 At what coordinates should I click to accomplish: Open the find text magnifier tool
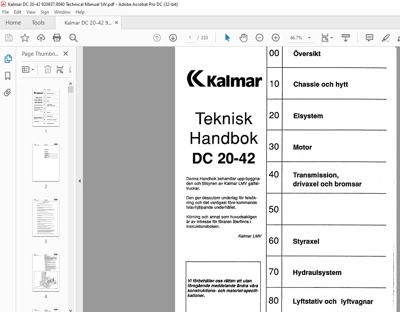point(73,38)
